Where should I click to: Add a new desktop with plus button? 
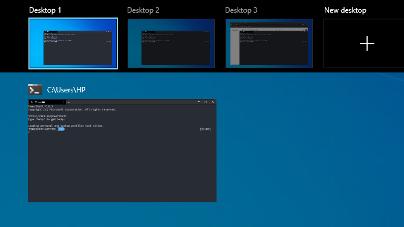click(367, 43)
